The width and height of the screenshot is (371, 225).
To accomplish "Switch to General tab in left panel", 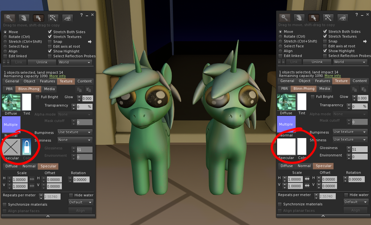I will pos(12,81).
